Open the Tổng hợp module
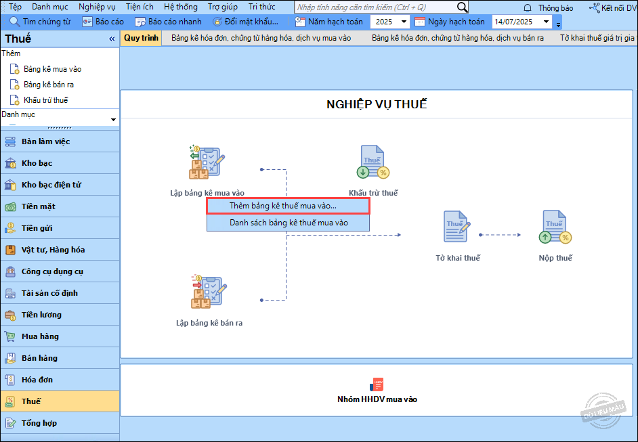Image resolution: width=638 pixels, height=442 pixels. [x=60, y=423]
